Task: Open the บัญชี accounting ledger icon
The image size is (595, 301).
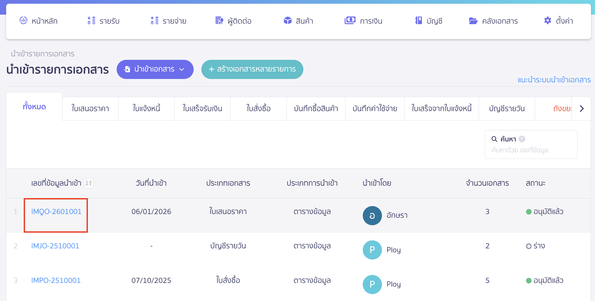Action: click(418, 20)
